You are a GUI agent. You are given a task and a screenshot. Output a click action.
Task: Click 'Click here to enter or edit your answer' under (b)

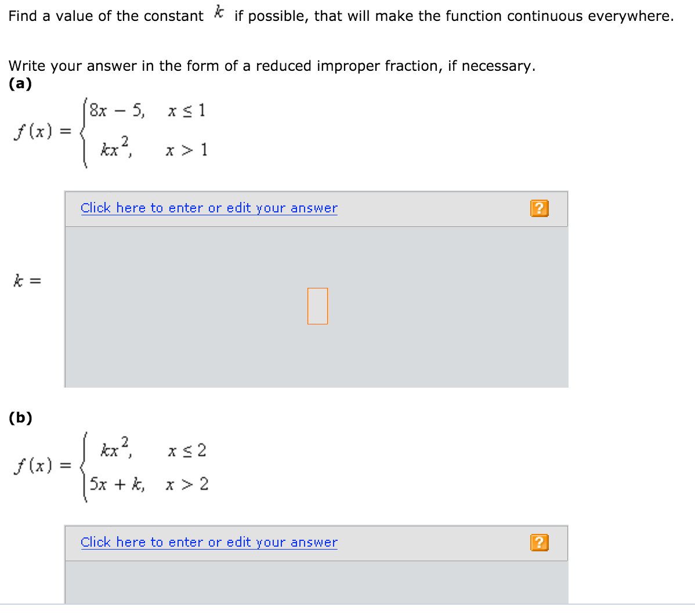coord(209,542)
